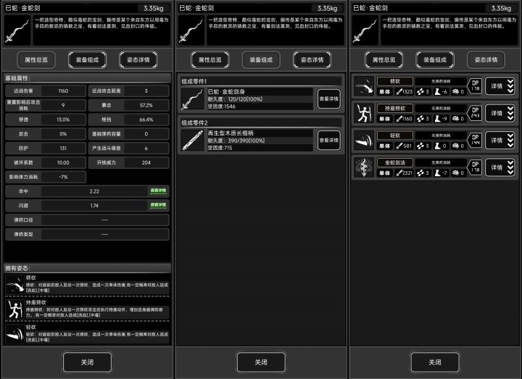Click 持盾劈砍 figure icon in stance details panel

364,114
